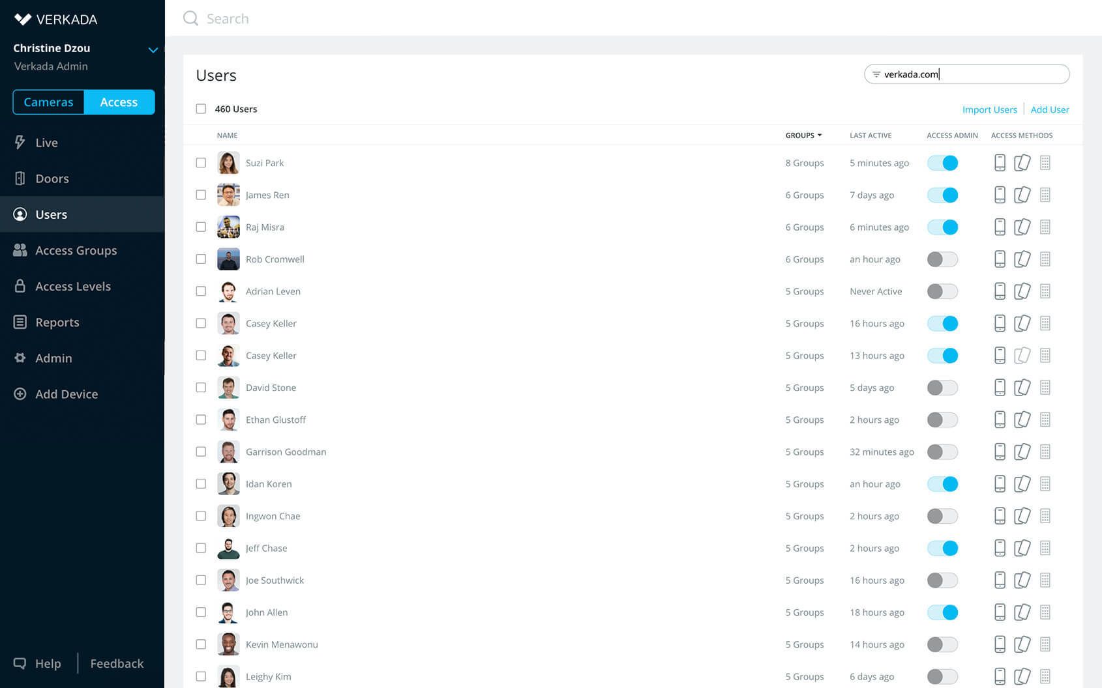Disable Access Admin toggle for Suzi Park
Screen dimensions: 1102x688
tap(942, 163)
